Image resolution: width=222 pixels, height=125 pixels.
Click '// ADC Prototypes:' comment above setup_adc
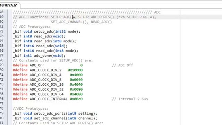click(x=32, y=27)
